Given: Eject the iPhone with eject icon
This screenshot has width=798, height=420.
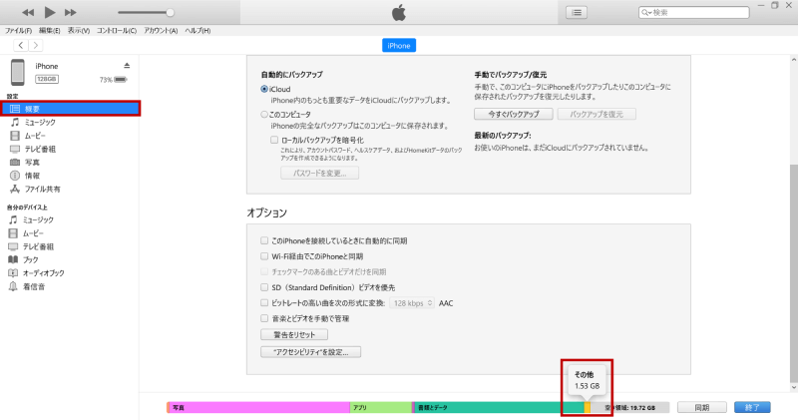Looking at the screenshot, I should click(x=127, y=66).
